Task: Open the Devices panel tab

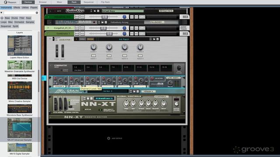Action: click(x=28, y=2)
